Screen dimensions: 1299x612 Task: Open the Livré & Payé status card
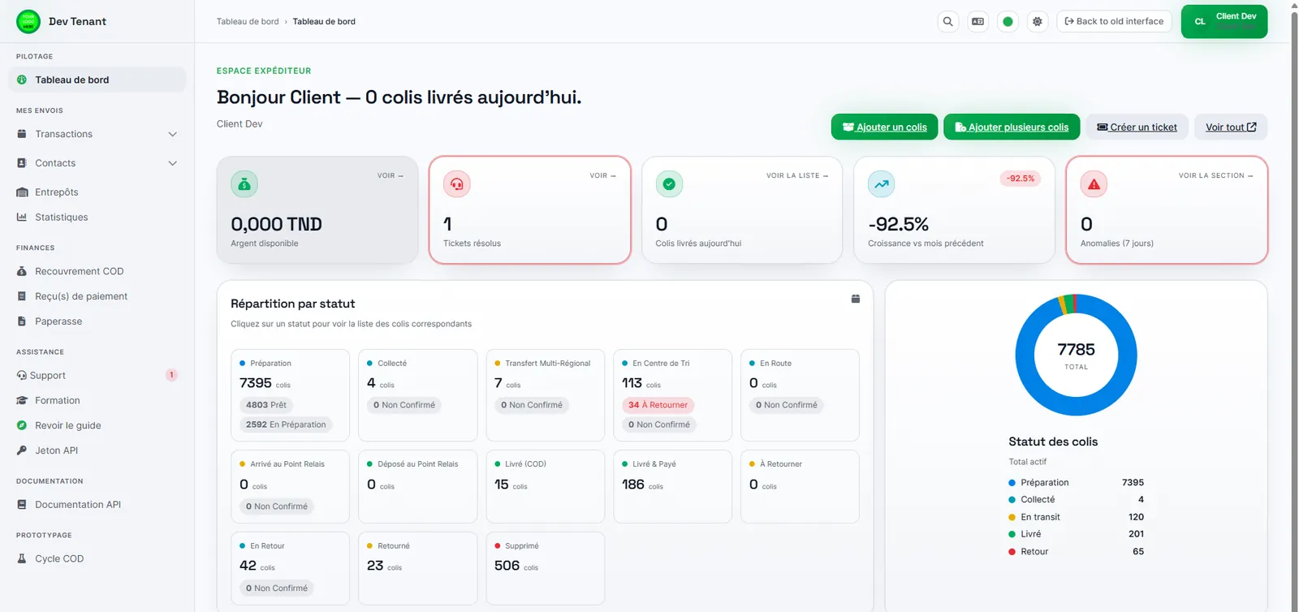(673, 487)
